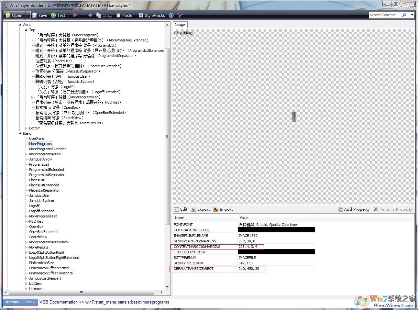Screen dimensions: 418x310
Task: Click the Back button at the bottom
Action: pyautogui.click(x=30, y=302)
